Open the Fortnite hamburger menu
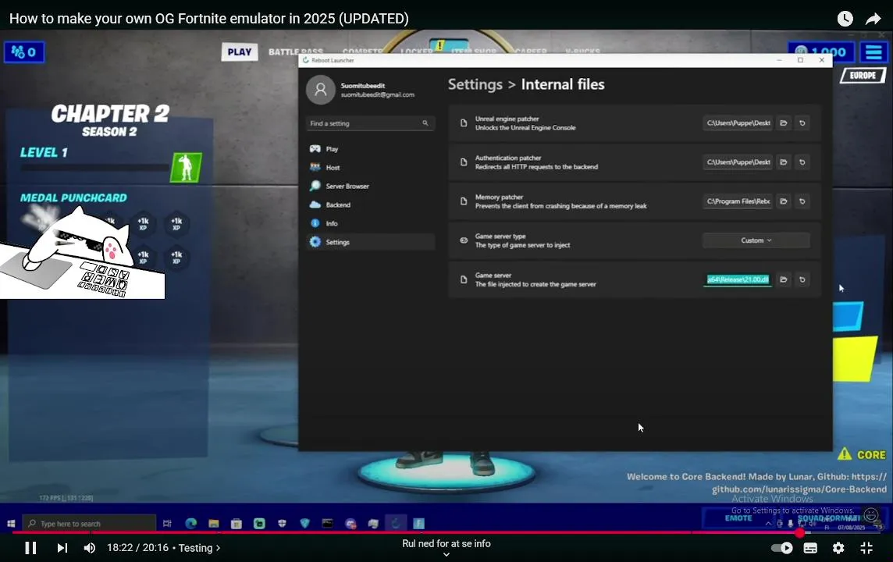 tap(873, 52)
